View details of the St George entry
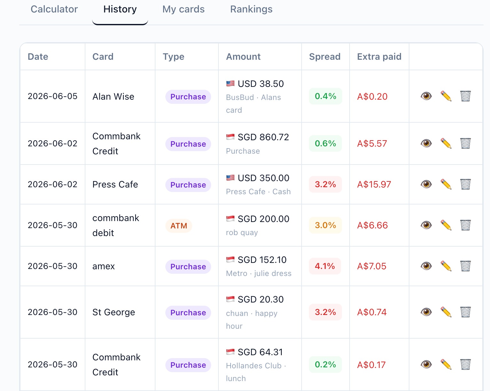 point(426,312)
